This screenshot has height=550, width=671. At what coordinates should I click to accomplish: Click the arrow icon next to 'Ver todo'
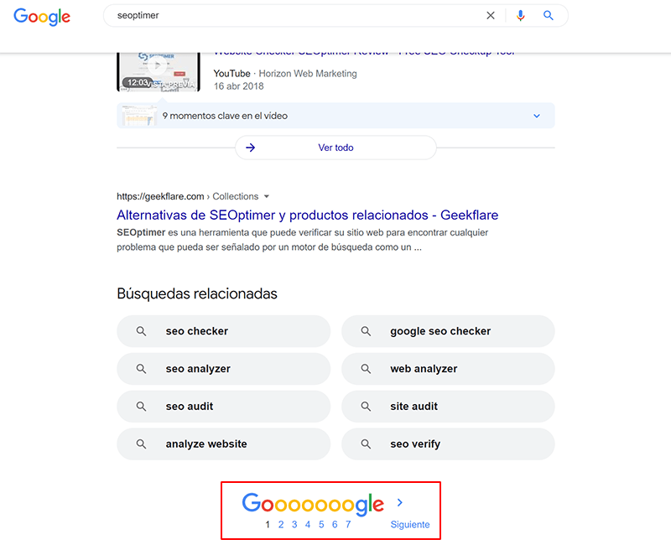coord(250,148)
